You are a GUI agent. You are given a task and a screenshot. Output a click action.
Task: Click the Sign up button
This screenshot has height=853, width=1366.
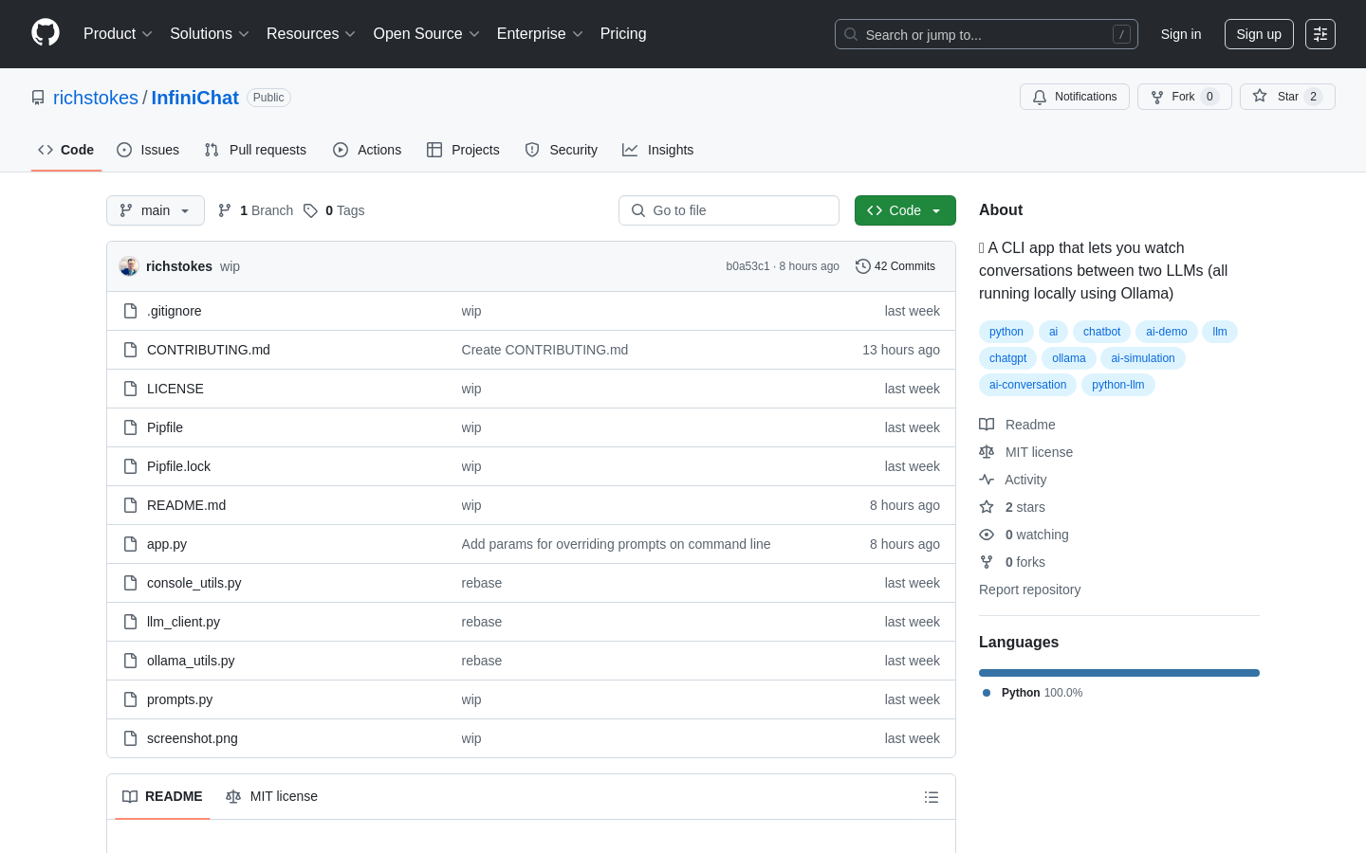(x=1259, y=34)
